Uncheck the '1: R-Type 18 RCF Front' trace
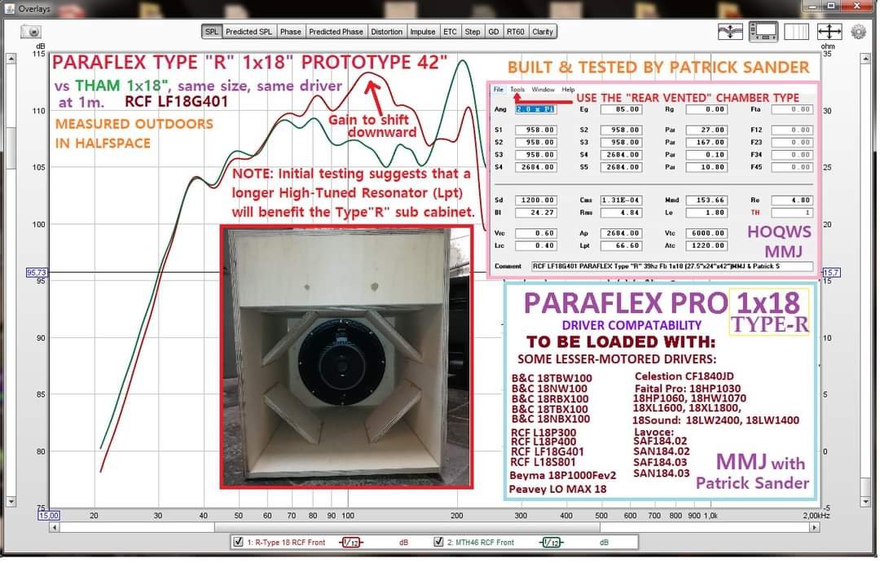This screenshot has height=563, width=880. click(238, 543)
